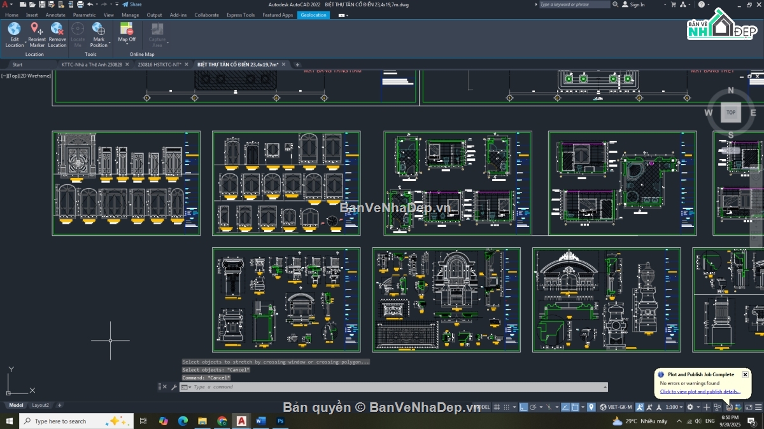Click the Plot printer icon in quick access toolbar

(80, 4)
